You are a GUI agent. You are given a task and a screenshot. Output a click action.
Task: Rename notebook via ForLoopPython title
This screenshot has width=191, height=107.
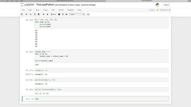[45, 5]
